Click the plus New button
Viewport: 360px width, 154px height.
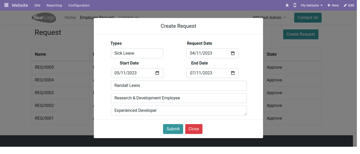click(333, 5)
